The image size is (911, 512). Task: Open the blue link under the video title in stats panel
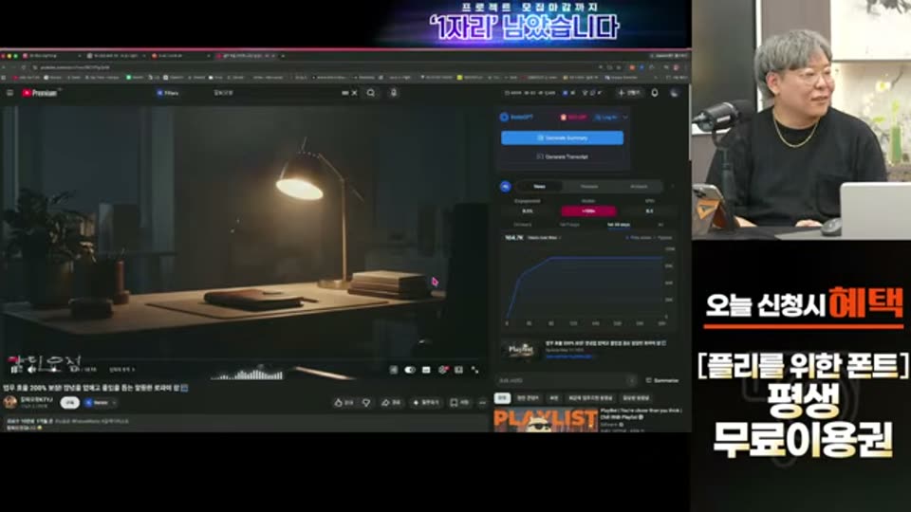(568, 357)
